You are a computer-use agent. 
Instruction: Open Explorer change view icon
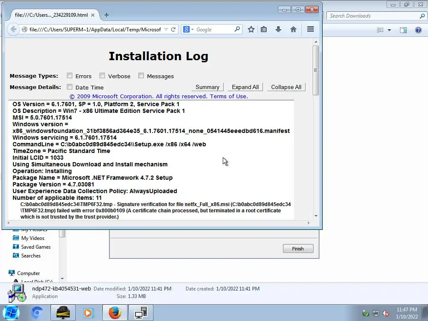380,30
